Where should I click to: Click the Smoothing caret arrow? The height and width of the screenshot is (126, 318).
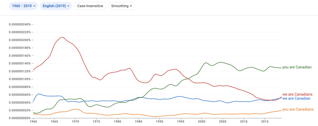click(x=131, y=6)
